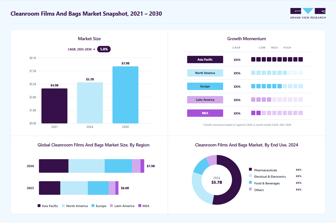Select the 2030 market size bar
This screenshot has width=336, height=223.
click(125, 95)
